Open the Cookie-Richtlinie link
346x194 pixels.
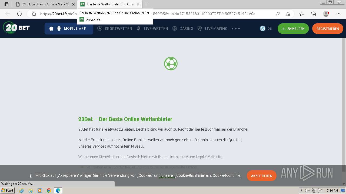(x=227, y=175)
